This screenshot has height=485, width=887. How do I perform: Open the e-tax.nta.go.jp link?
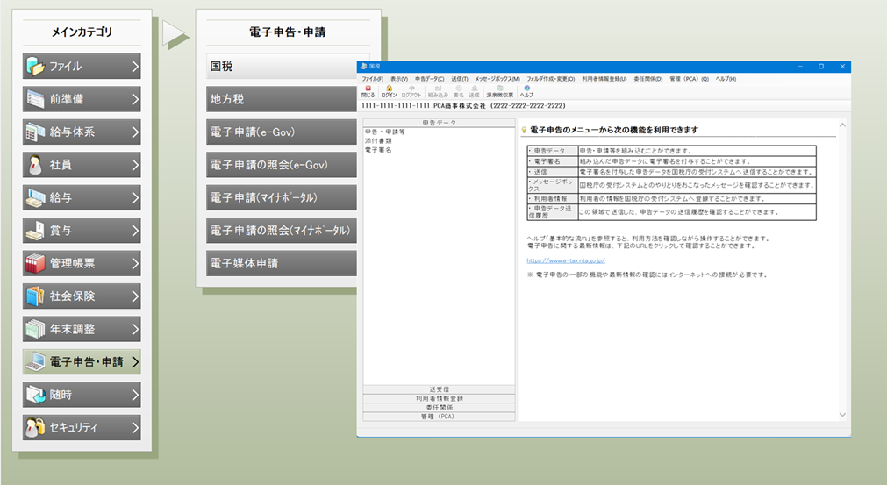point(566,260)
